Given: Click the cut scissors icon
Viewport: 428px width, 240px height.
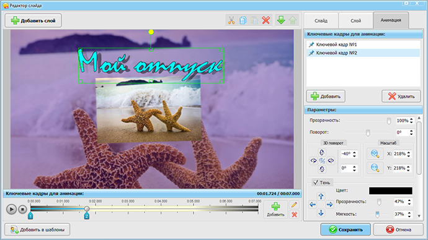Looking at the screenshot, I should (231, 20).
